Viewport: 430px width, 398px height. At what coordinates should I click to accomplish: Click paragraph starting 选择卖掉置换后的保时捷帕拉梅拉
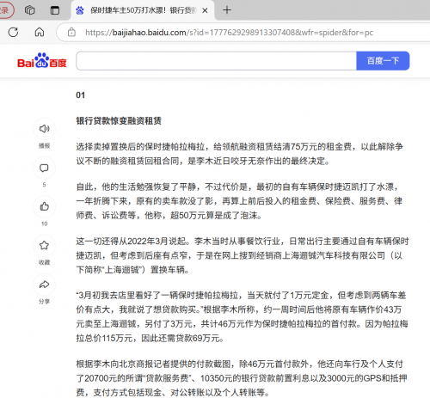point(240,154)
